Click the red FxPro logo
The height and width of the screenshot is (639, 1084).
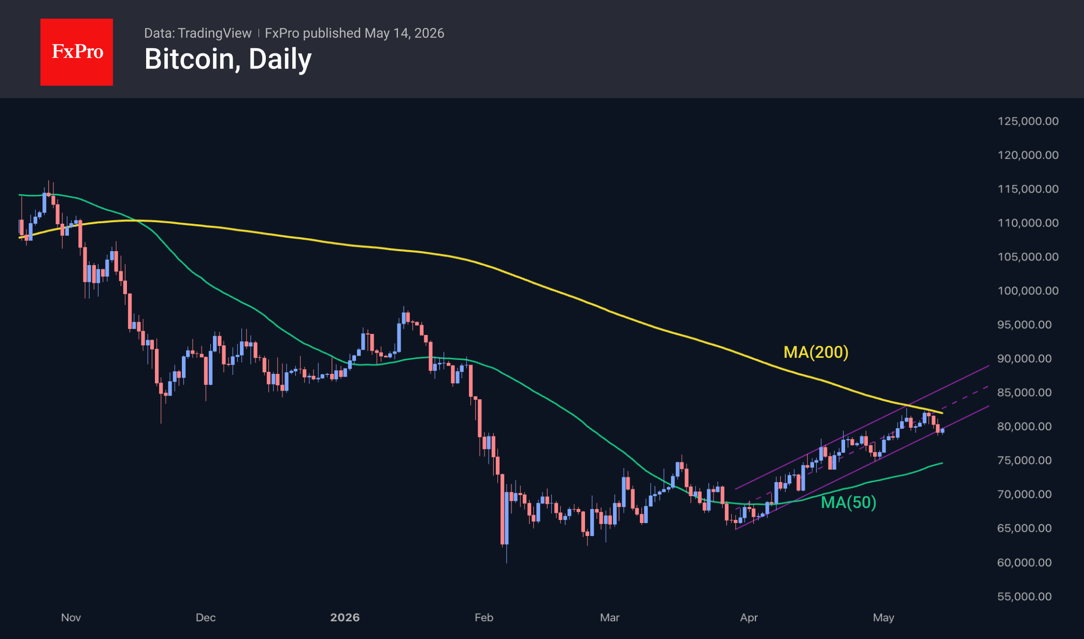tap(77, 52)
